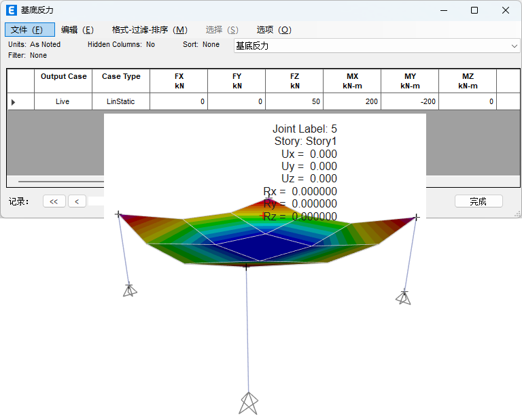Expand the 基底反力 table dropdown
The image size is (522, 417).
514,46
